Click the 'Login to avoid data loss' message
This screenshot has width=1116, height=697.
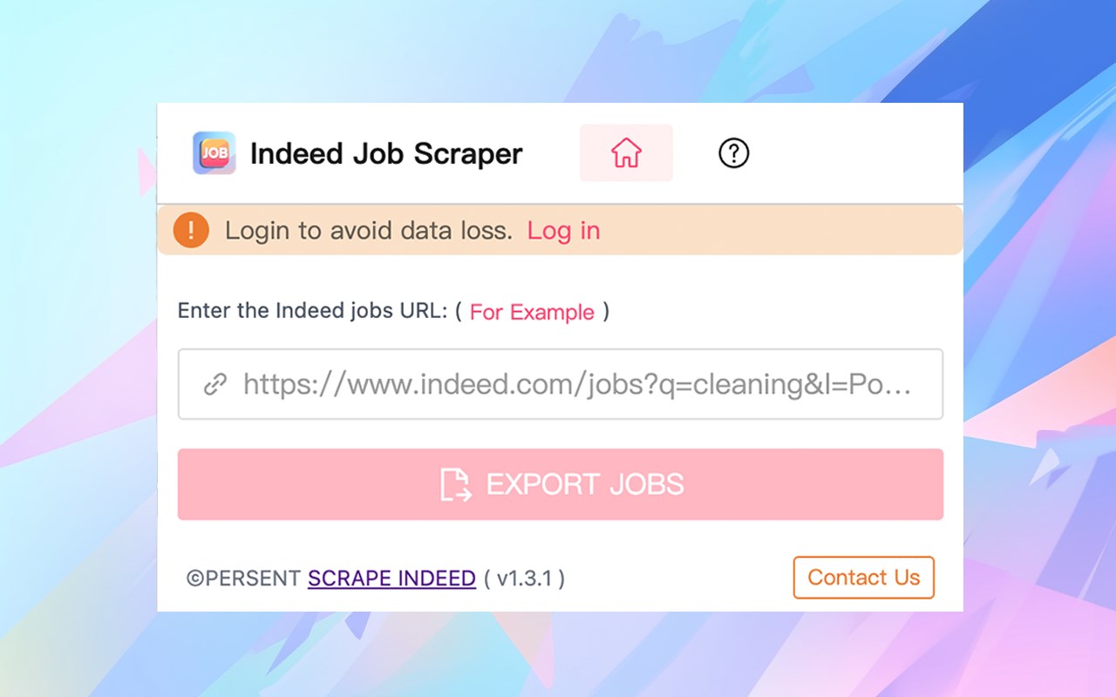(369, 231)
